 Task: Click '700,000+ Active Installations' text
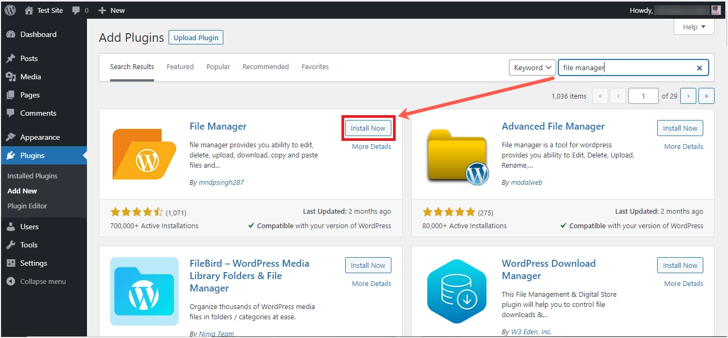[x=154, y=226]
